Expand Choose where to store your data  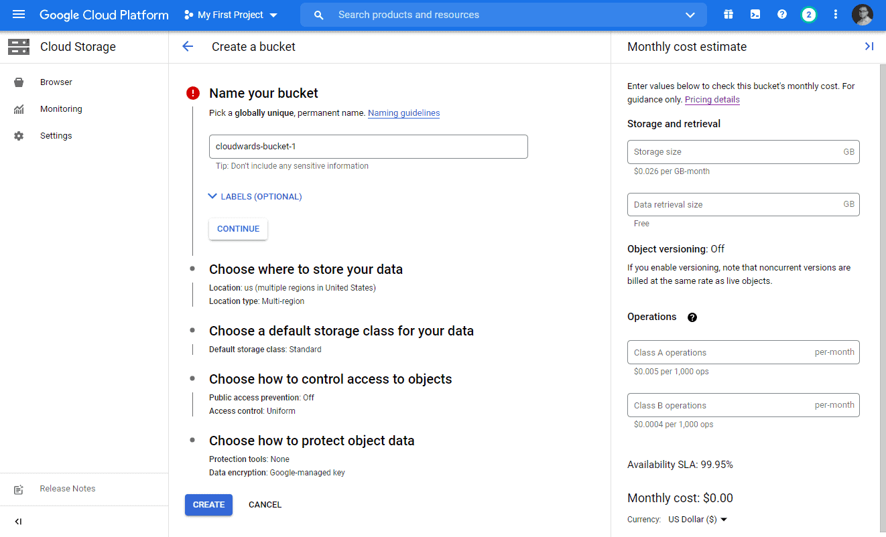point(306,269)
